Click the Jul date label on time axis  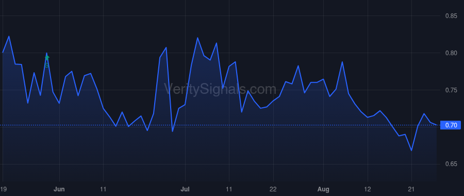185,189
